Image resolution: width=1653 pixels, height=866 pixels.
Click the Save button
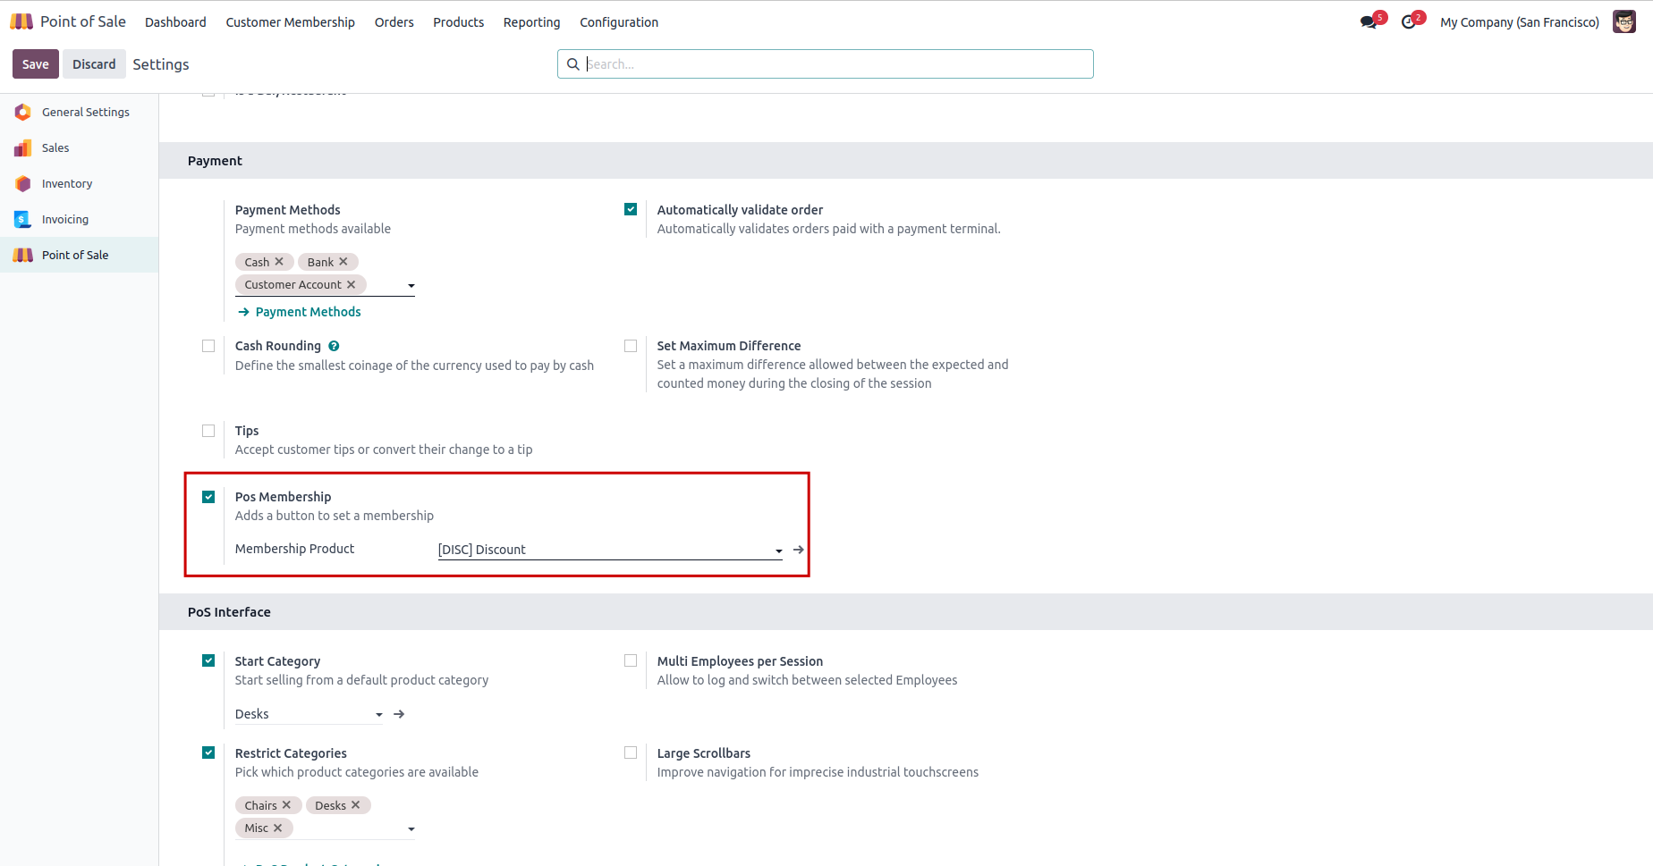pos(36,64)
